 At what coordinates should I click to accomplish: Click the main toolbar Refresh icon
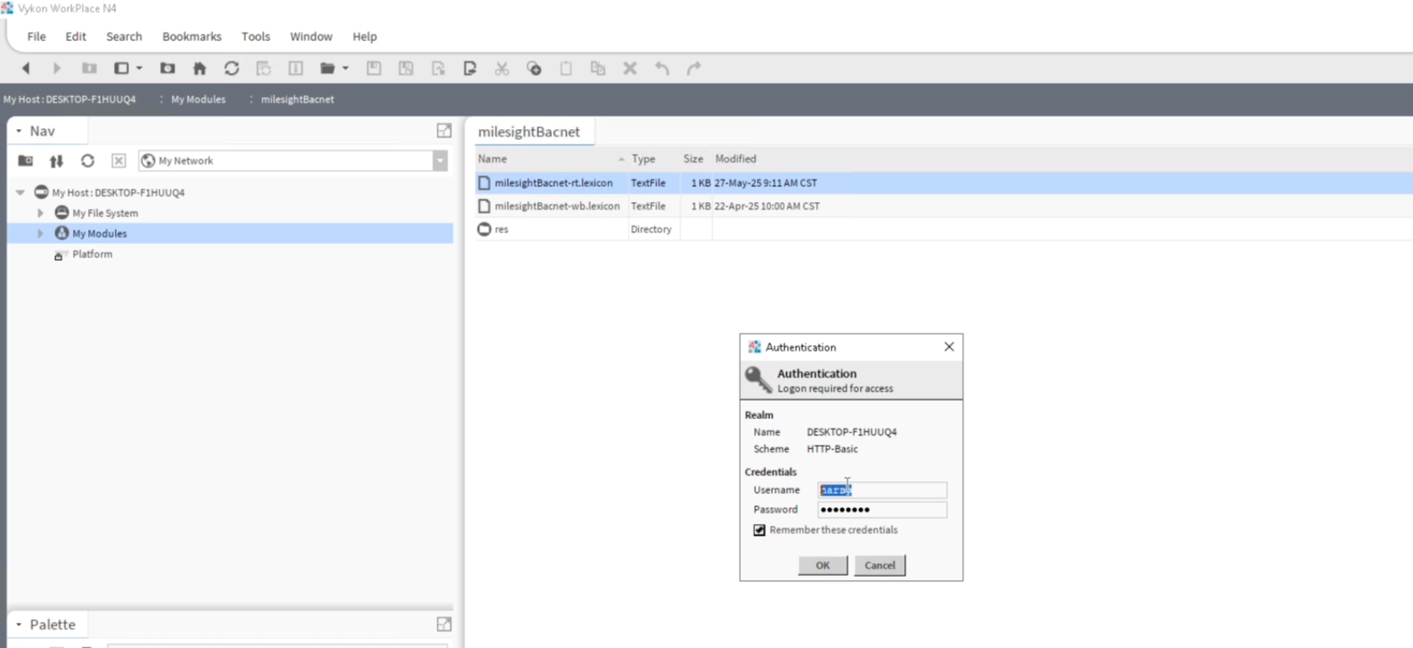tap(231, 69)
